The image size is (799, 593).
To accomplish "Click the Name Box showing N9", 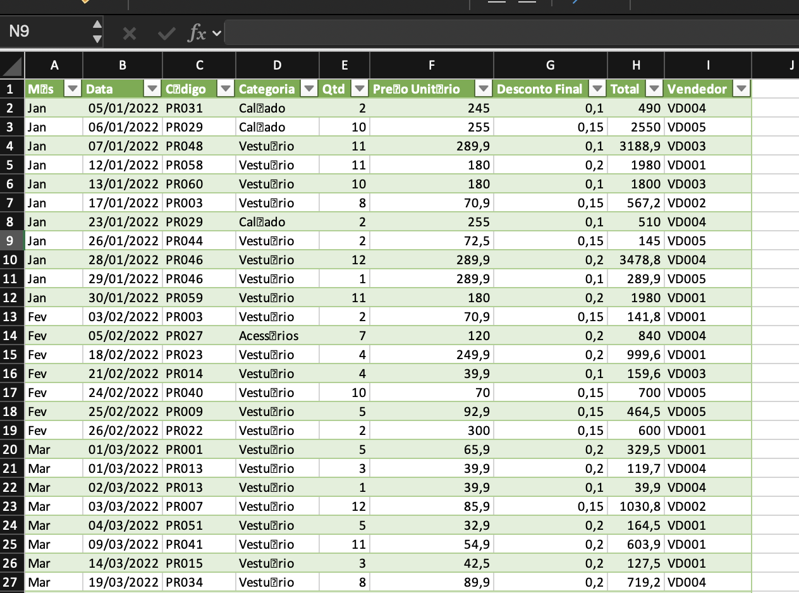I will click(x=47, y=32).
